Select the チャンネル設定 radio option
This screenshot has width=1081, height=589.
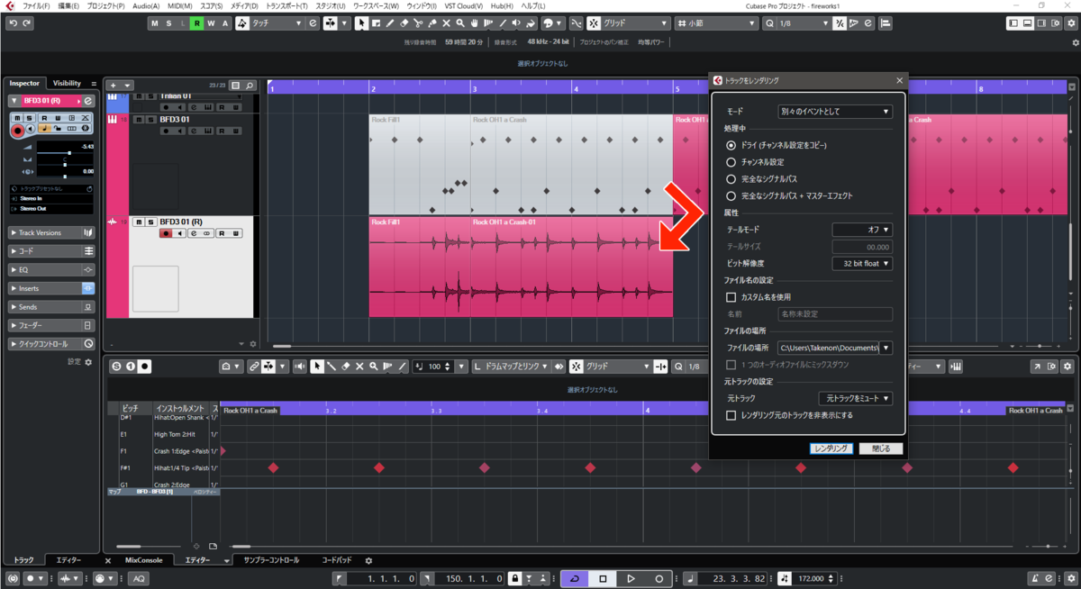coord(731,162)
